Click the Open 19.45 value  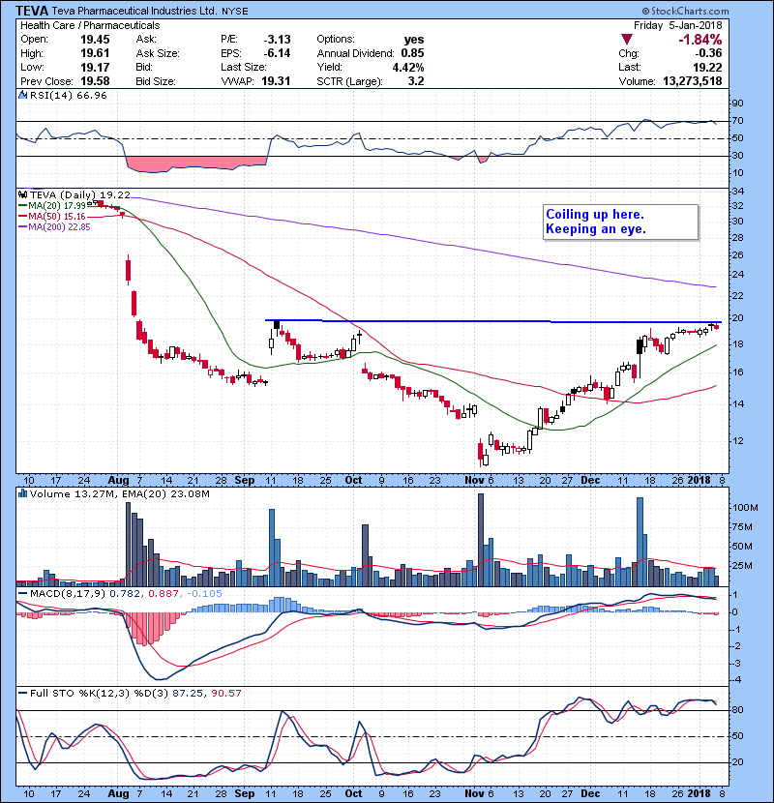pos(95,40)
